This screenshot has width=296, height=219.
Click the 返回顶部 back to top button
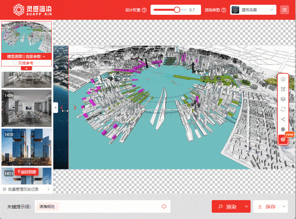pos(27,172)
